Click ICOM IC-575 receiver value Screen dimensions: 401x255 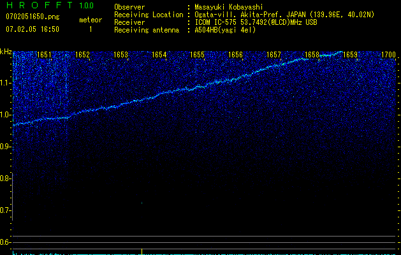tap(256, 22)
